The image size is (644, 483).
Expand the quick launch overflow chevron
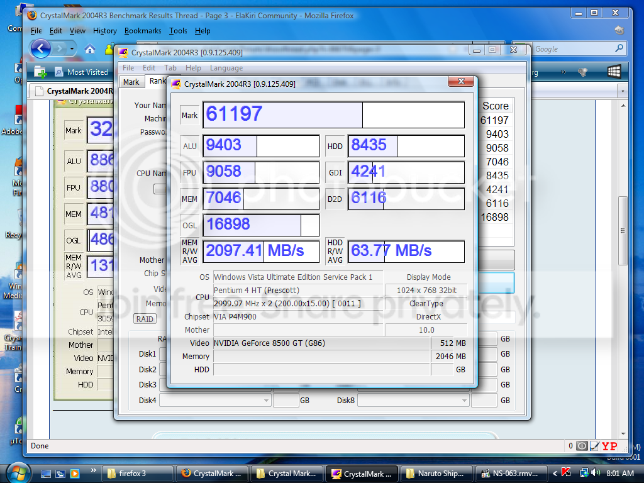tap(93, 470)
